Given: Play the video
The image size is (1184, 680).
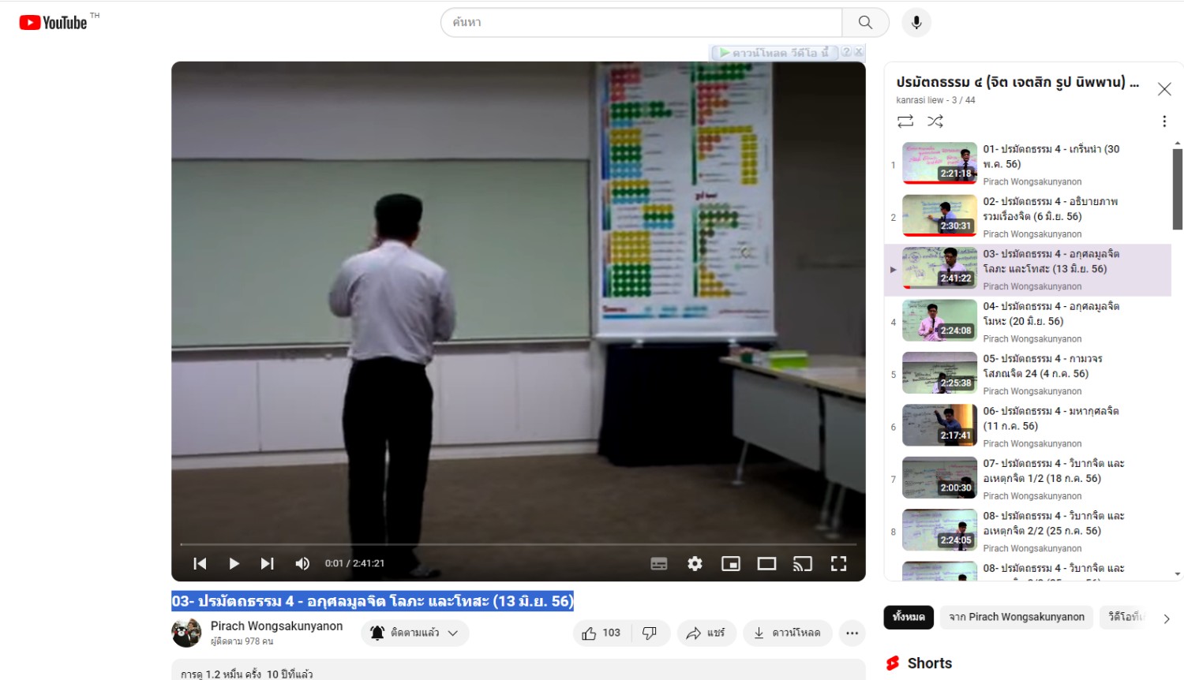Looking at the screenshot, I should pos(234,563).
